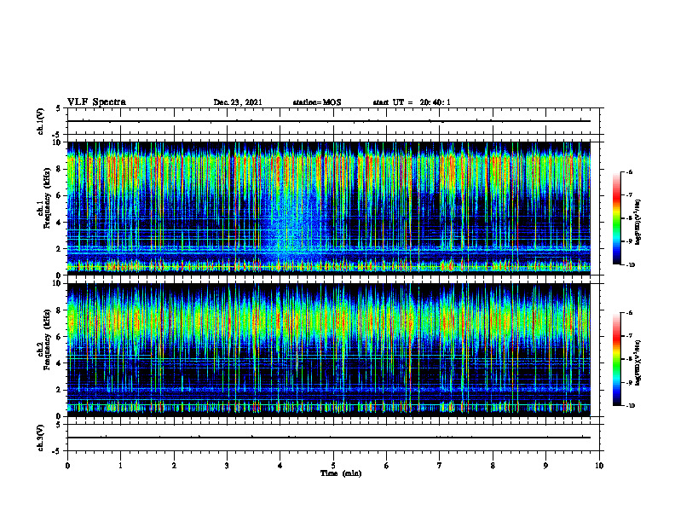Screen dimensions: 675x522
Task: Click time-axis tick label "7"
Action: tap(440, 466)
